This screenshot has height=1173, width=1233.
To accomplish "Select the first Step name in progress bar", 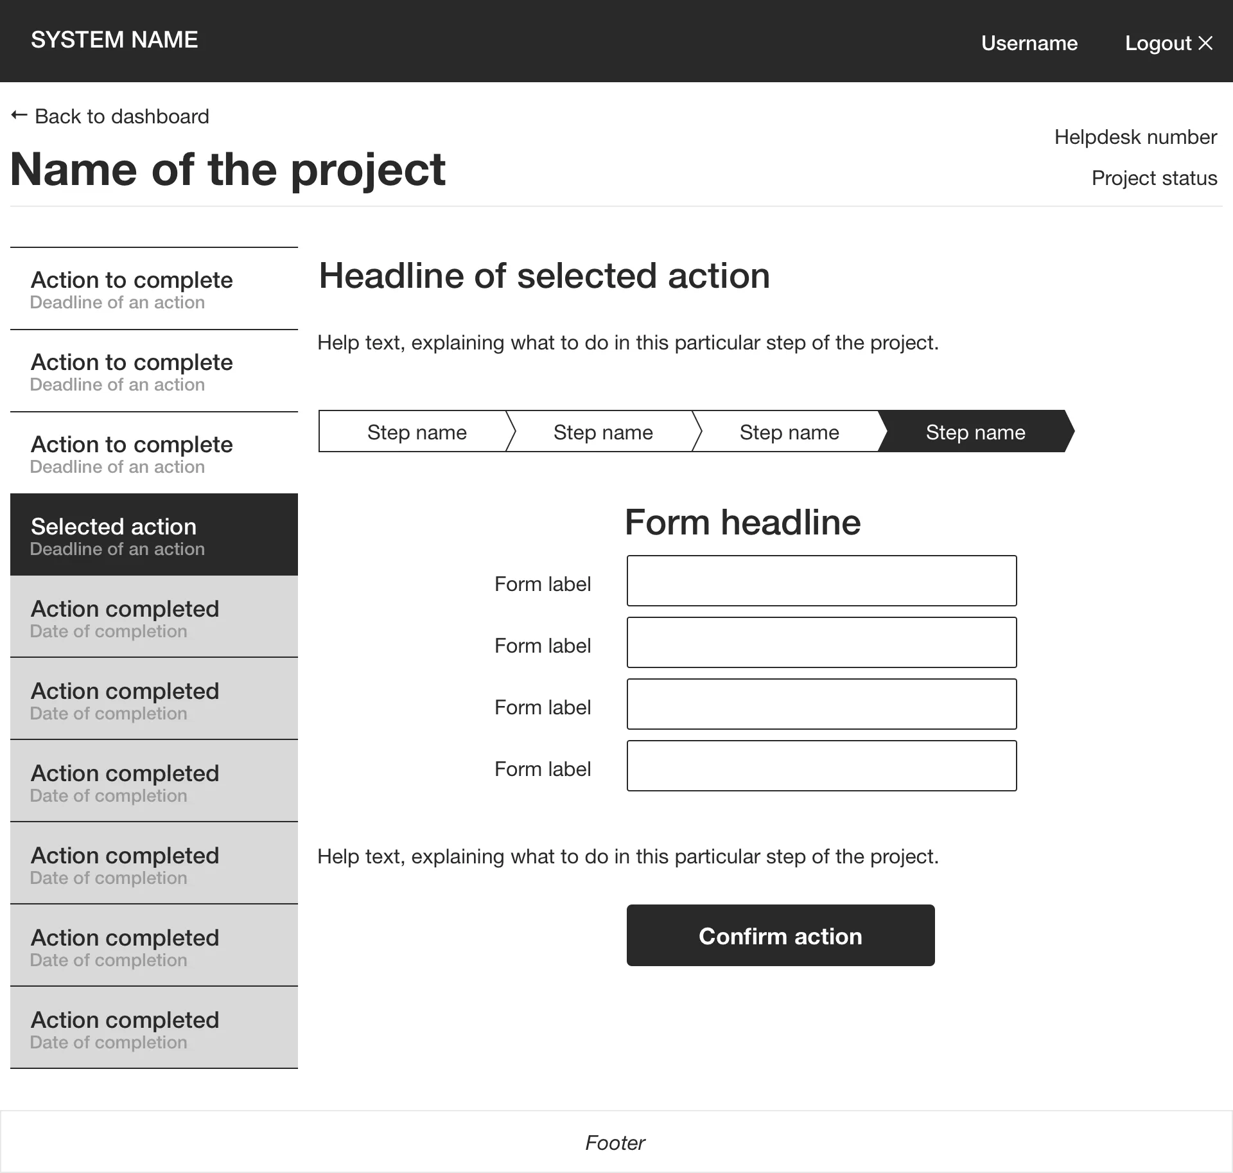I will [417, 431].
